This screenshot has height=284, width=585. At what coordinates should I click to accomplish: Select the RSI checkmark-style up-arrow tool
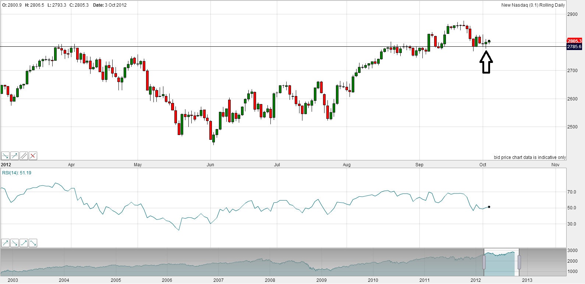[24, 243]
